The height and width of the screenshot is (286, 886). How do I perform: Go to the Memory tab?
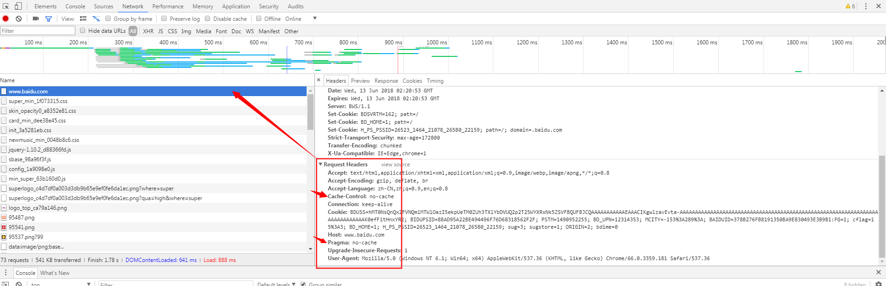click(x=203, y=6)
